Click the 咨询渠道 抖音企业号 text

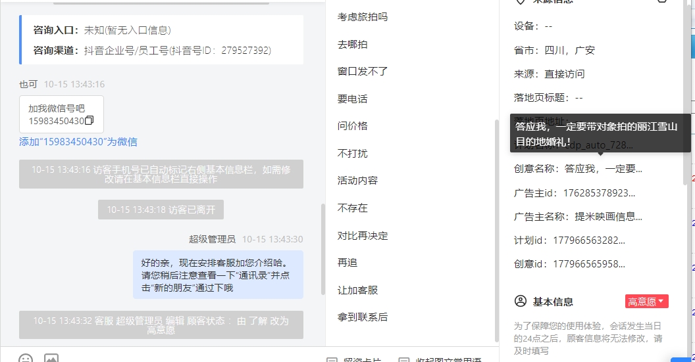pos(177,50)
